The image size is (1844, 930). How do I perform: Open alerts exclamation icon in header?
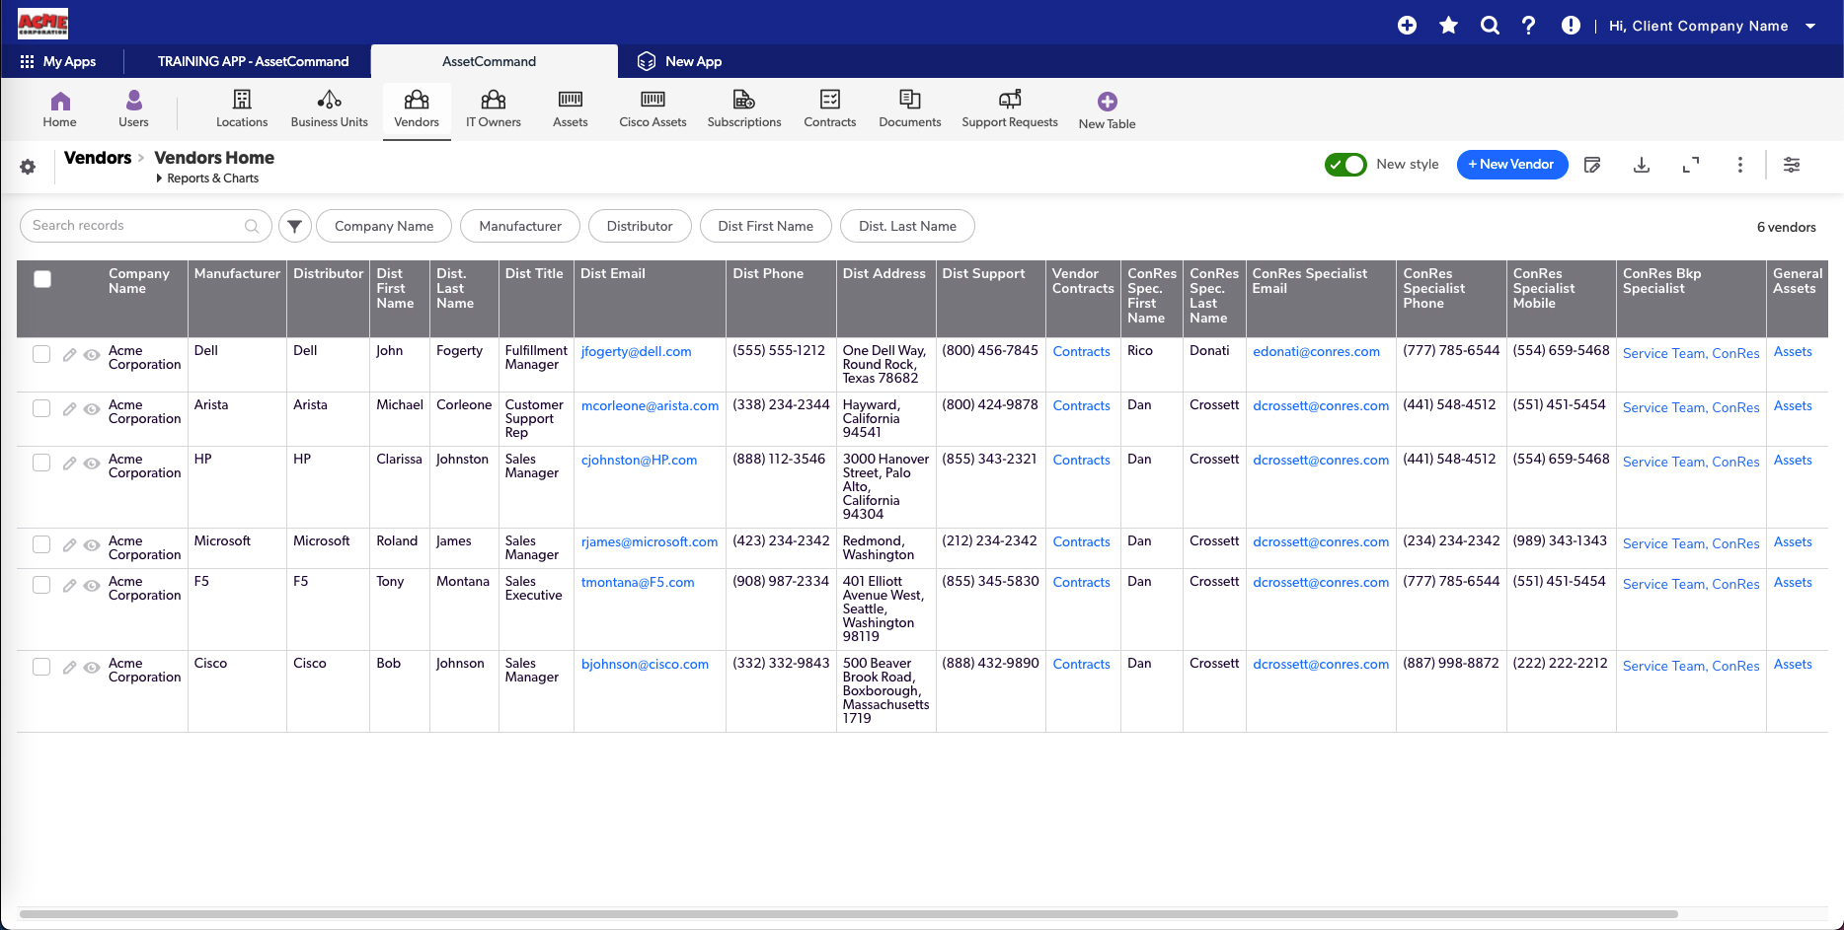1571,26
